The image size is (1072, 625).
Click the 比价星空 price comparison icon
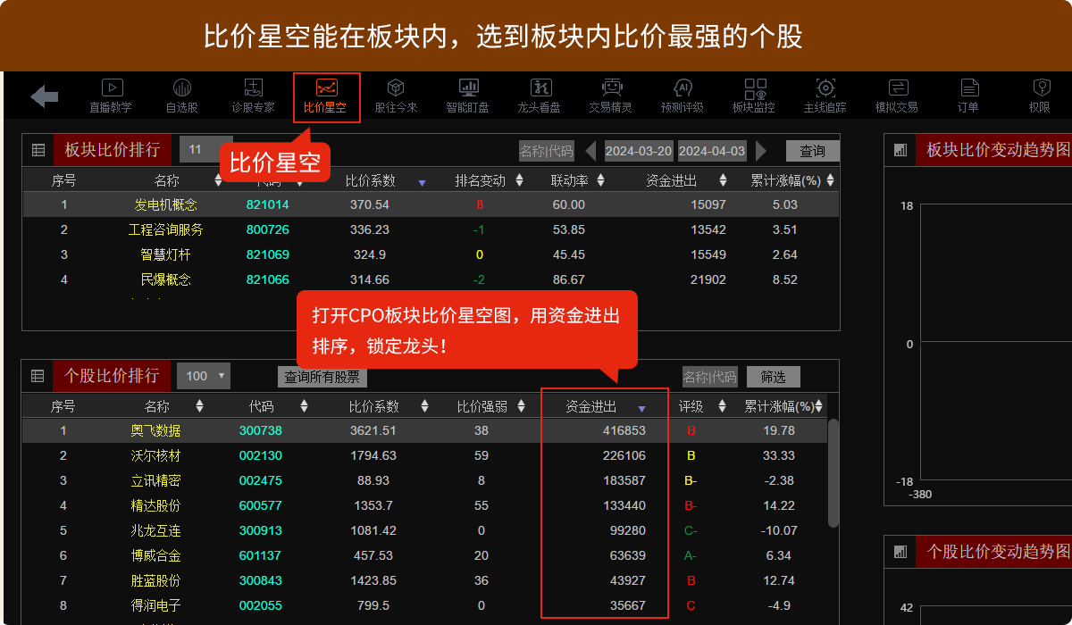326,96
